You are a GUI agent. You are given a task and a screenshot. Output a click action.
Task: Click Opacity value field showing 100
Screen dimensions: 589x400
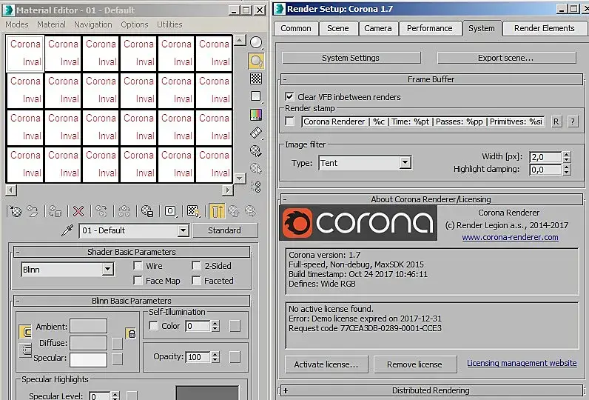198,357
